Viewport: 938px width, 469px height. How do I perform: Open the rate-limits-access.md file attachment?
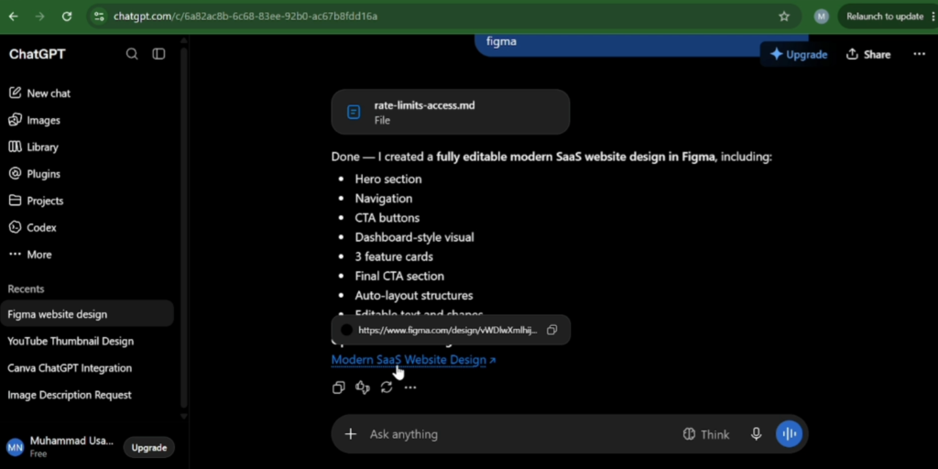coord(451,112)
